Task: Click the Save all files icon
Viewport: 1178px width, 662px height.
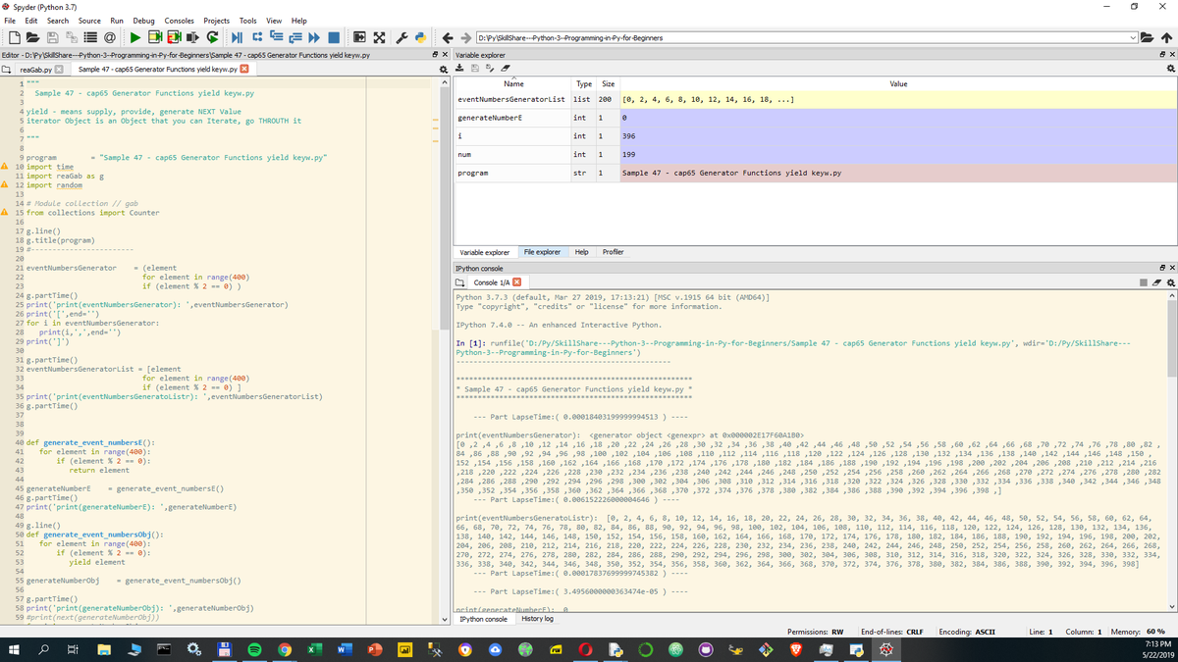Action: [71, 37]
